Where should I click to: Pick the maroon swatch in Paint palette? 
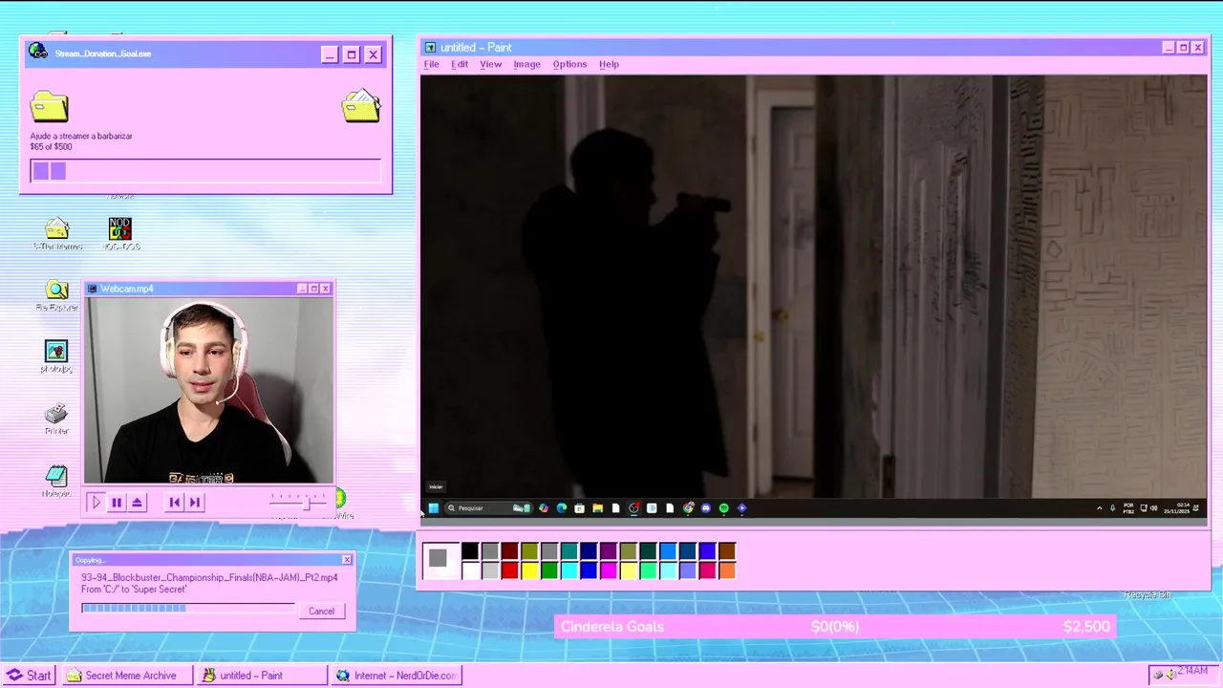(510, 550)
